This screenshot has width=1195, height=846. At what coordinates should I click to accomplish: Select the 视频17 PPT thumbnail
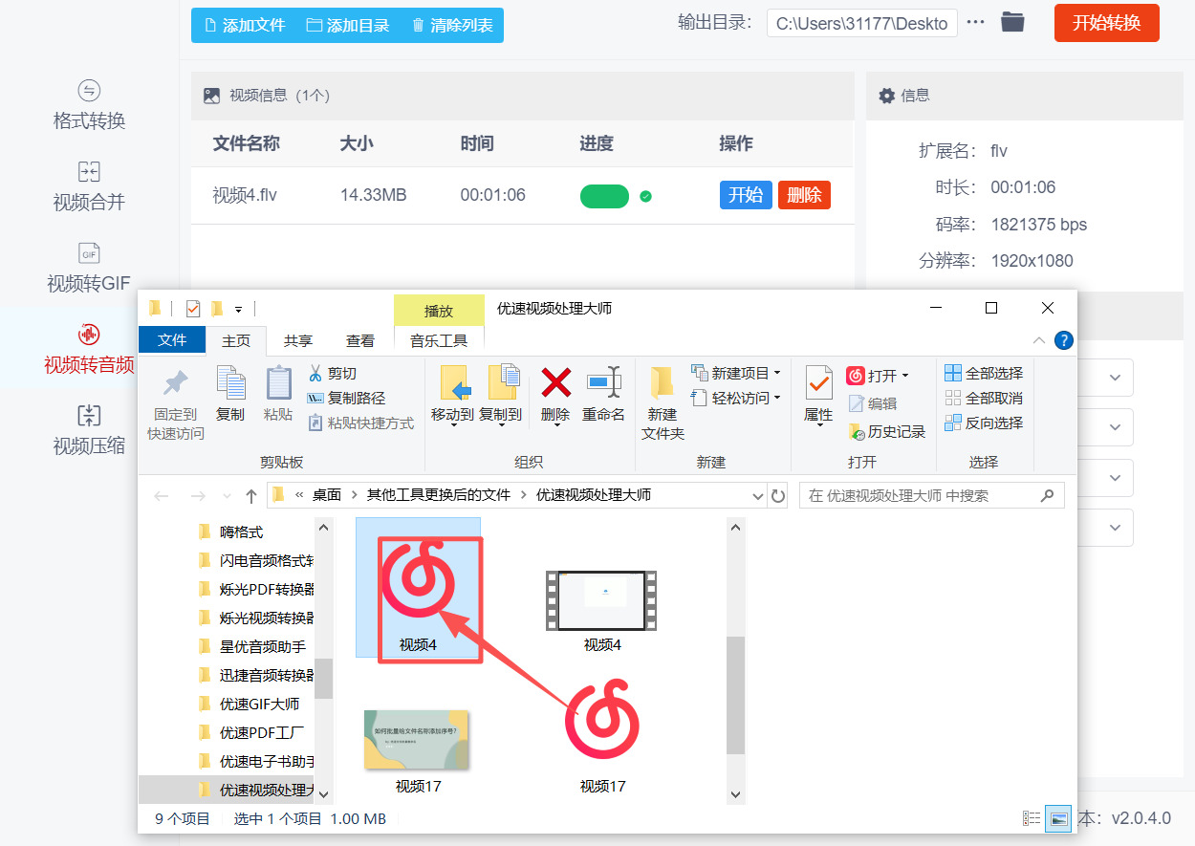point(416,741)
